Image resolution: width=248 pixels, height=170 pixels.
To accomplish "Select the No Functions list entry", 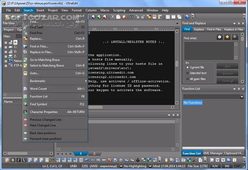I will (x=193, y=103).
